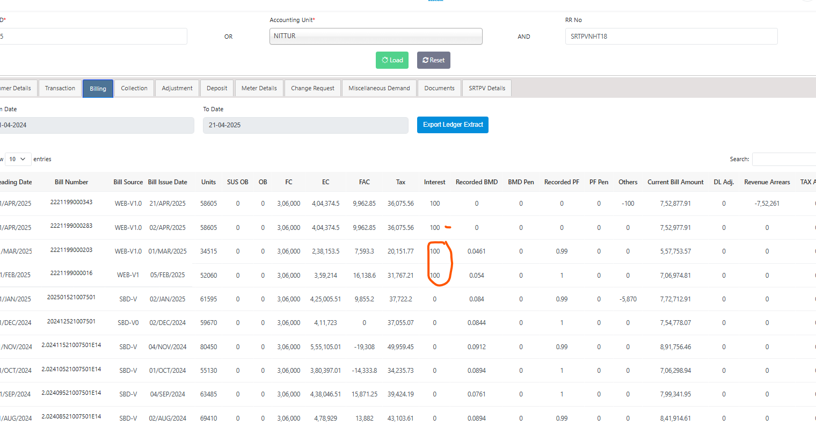The width and height of the screenshot is (816, 426).
Task: Click current bill amount 7,52,877.91
Action: coord(675,204)
